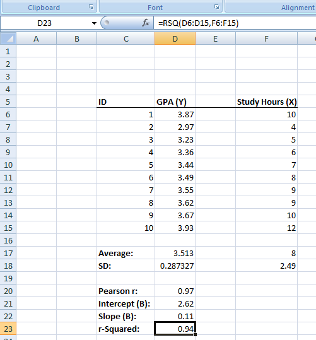The image size is (316, 340).
Task: Select ID cell with value 10
Action: click(126, 228)
